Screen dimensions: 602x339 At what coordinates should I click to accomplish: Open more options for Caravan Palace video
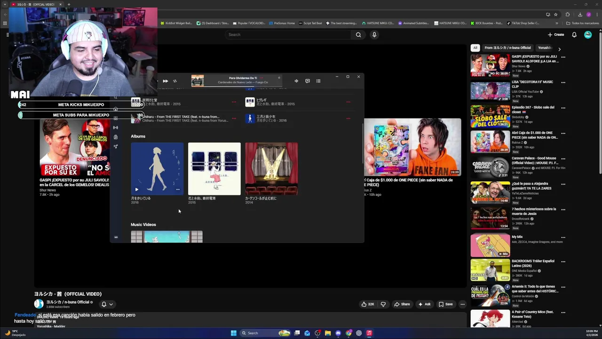coord(563,159)
